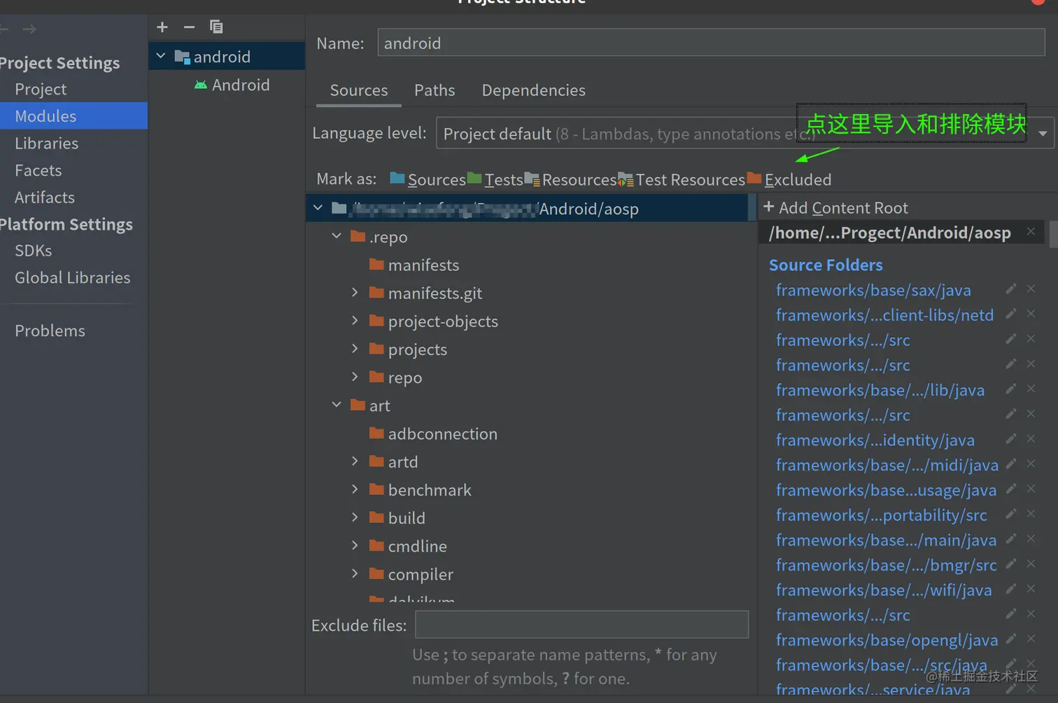Edit properties of frameworks/base...usage/java folder
This screenshot has height=703, width=1058.
click(1010, 489)
